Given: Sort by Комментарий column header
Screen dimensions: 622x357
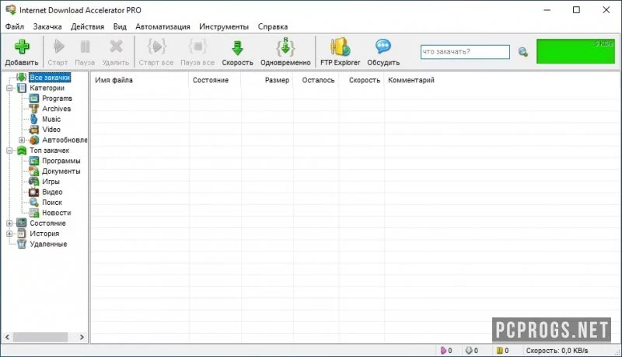Looking at the screenshot, I should tap(411, 80).
